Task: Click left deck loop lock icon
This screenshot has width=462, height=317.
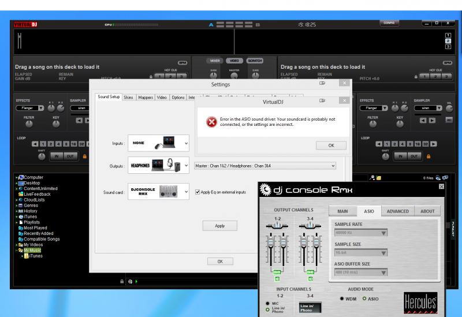Action: tap(85, 156)
